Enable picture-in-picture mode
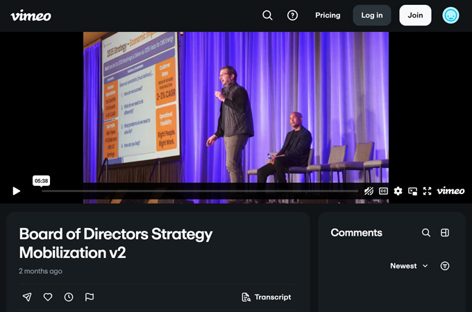The width and height of the screenshot is (472, 312). [x=412, y=191]
